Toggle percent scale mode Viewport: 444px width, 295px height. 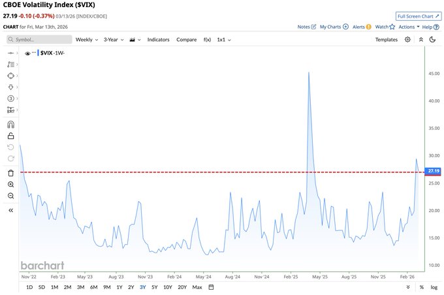coord(422,287)
